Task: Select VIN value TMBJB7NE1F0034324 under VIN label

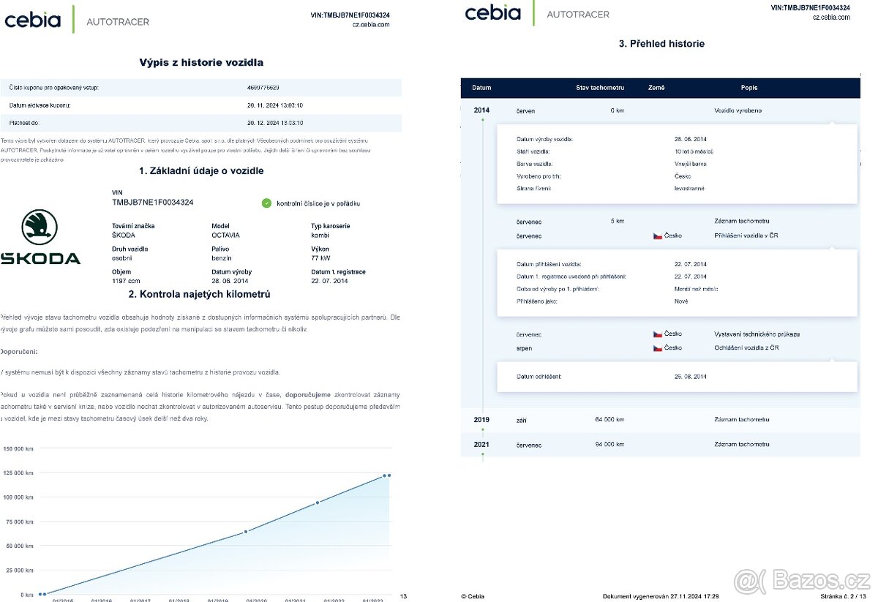Action: point(153,202)
